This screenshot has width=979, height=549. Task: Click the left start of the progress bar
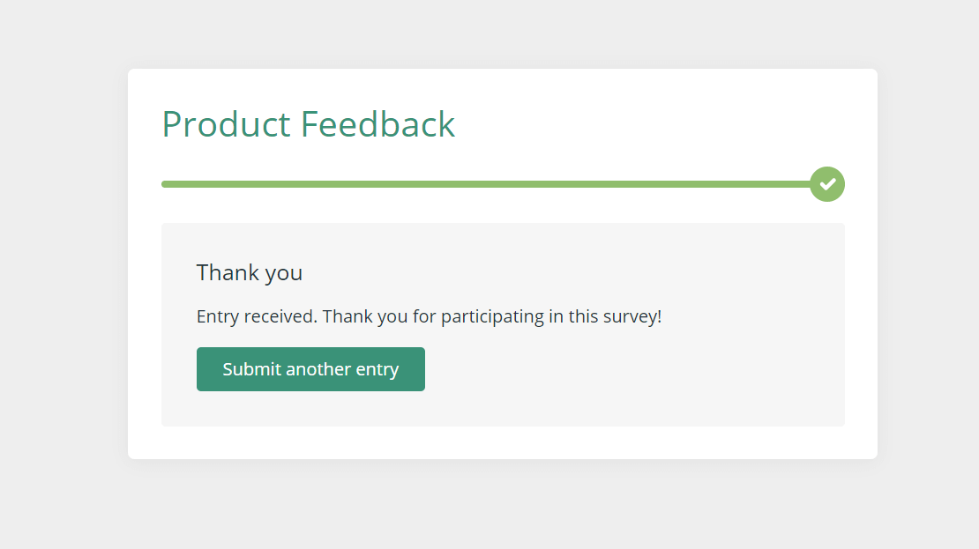click(x=166, y=184)
